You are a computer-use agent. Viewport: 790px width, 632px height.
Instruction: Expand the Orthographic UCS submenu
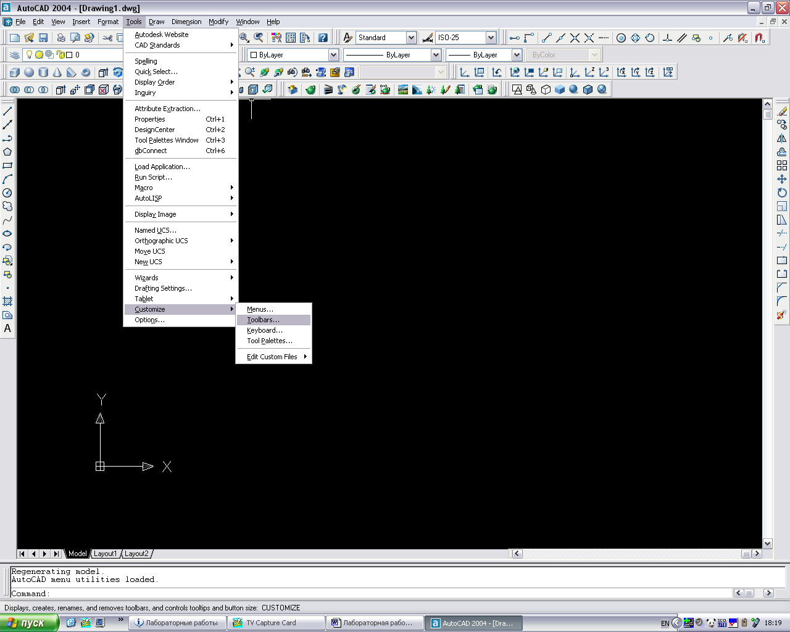coord(181,241)
